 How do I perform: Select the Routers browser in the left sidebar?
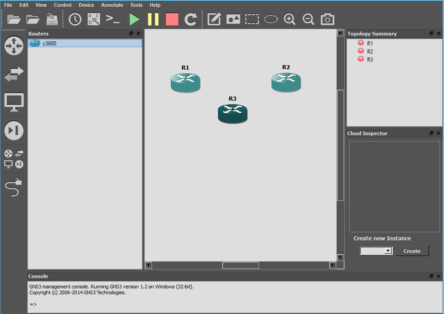click(x=13, y=45)
